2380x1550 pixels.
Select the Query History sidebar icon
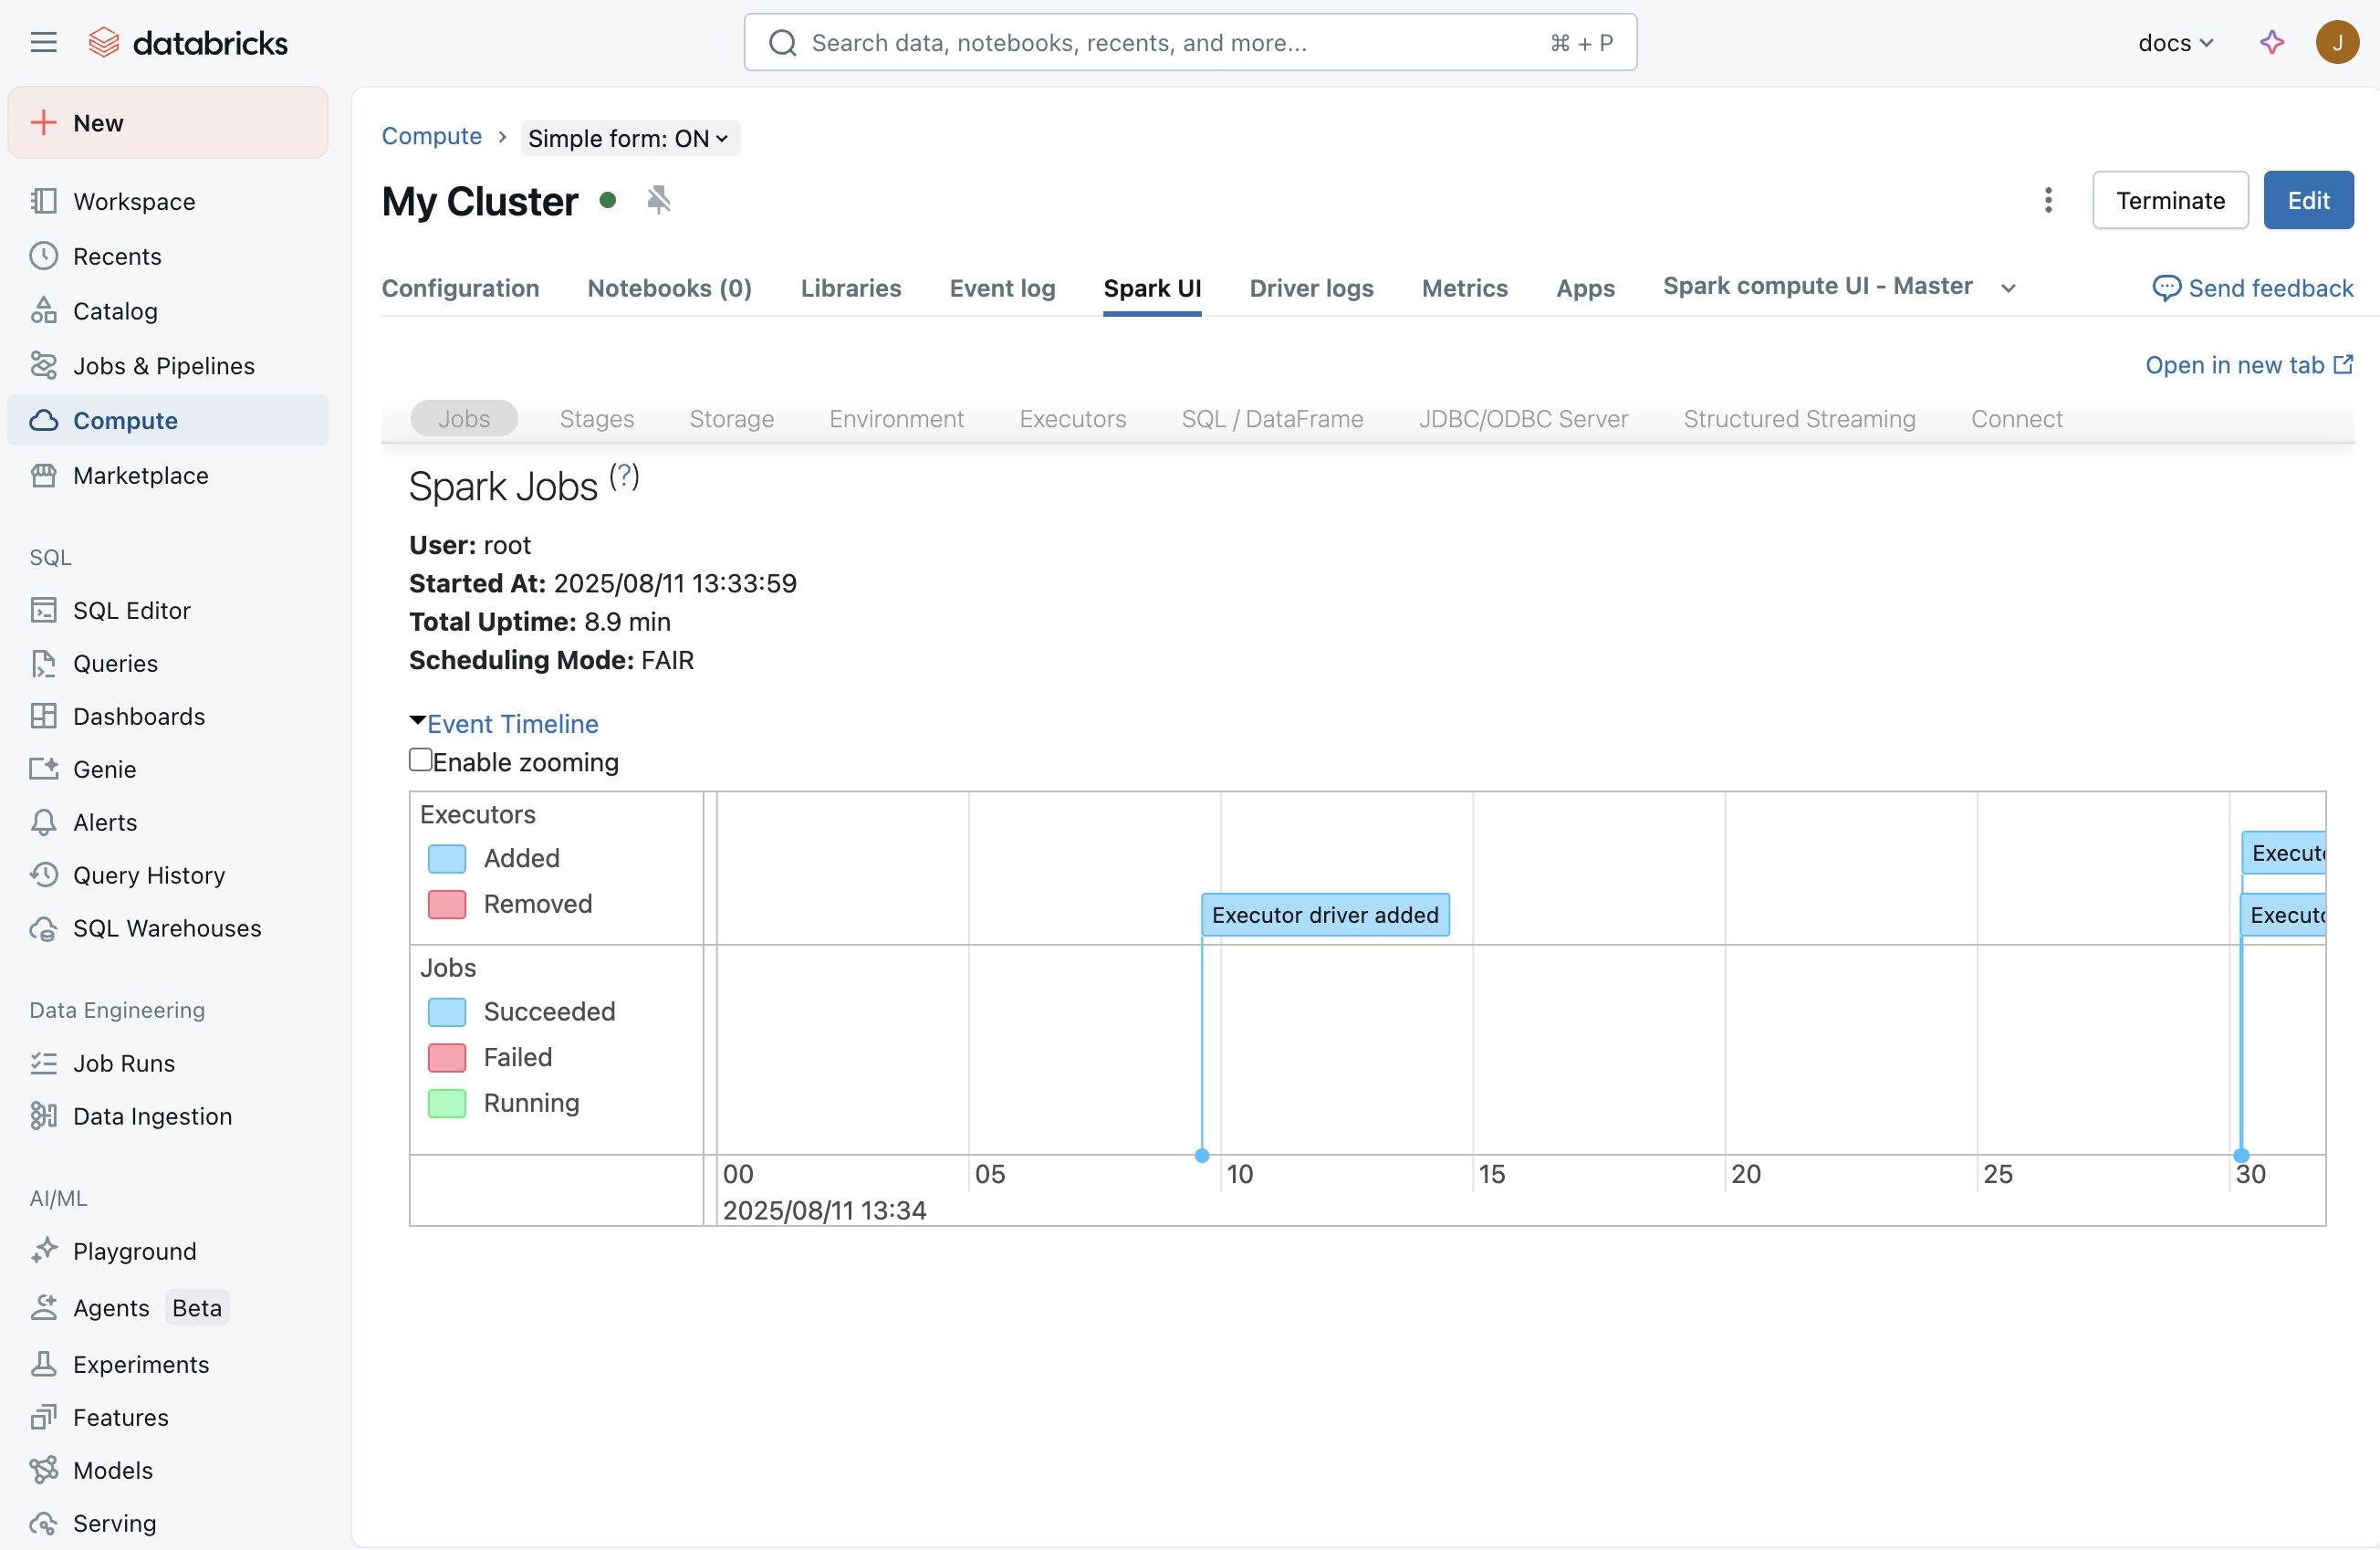click(44, 875)
